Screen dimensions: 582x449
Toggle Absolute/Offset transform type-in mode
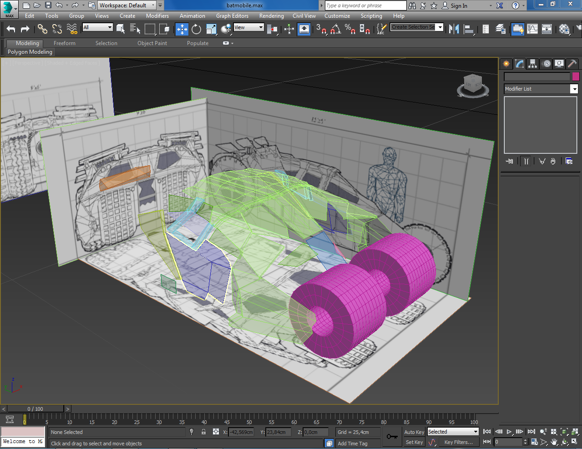pyautogui.click(x=216, y=432)
